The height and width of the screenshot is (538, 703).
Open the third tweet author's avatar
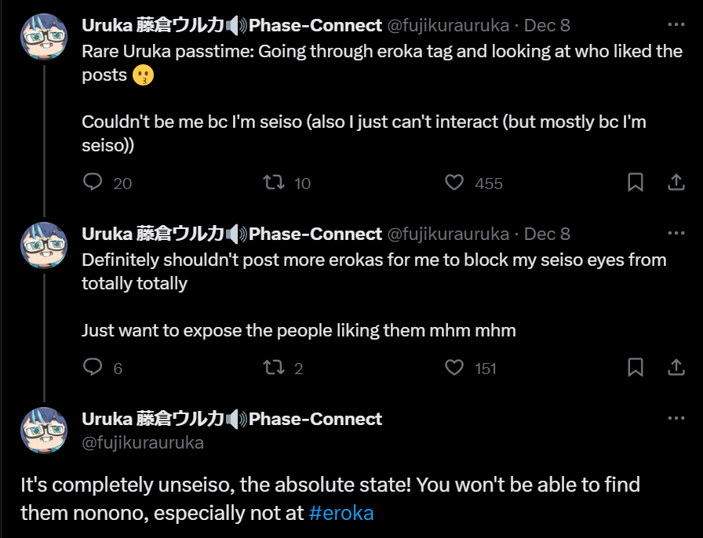pyautogui.click(x=42, y=431)
